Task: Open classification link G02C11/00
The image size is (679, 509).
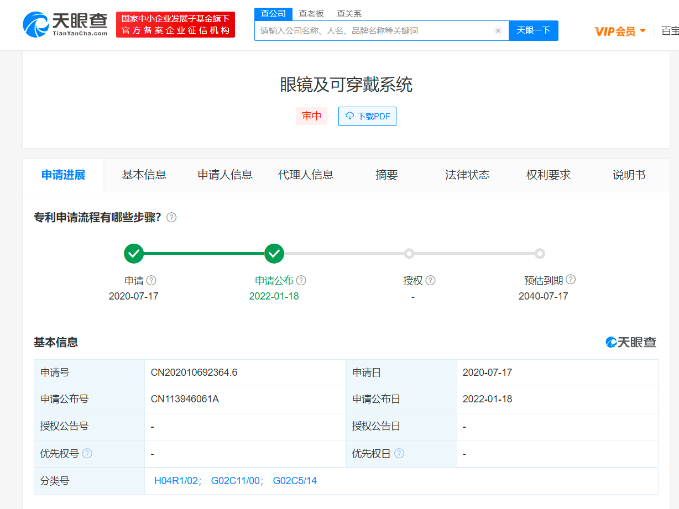Action: tap(235, 481)
